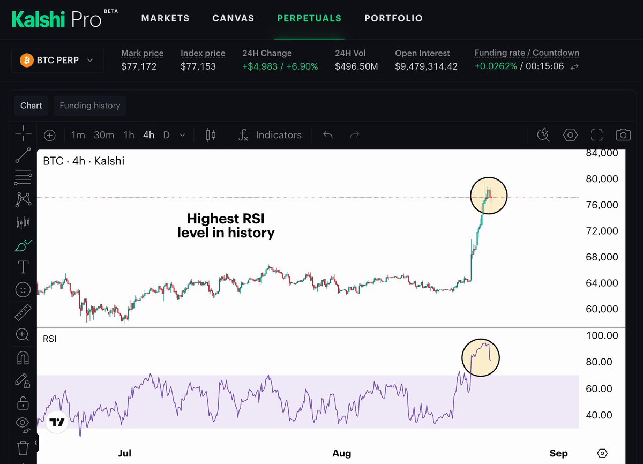Undo the last chart action

coord(328,135)
